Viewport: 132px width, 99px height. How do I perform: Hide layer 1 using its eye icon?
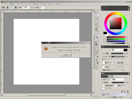[x=103, y=95]
